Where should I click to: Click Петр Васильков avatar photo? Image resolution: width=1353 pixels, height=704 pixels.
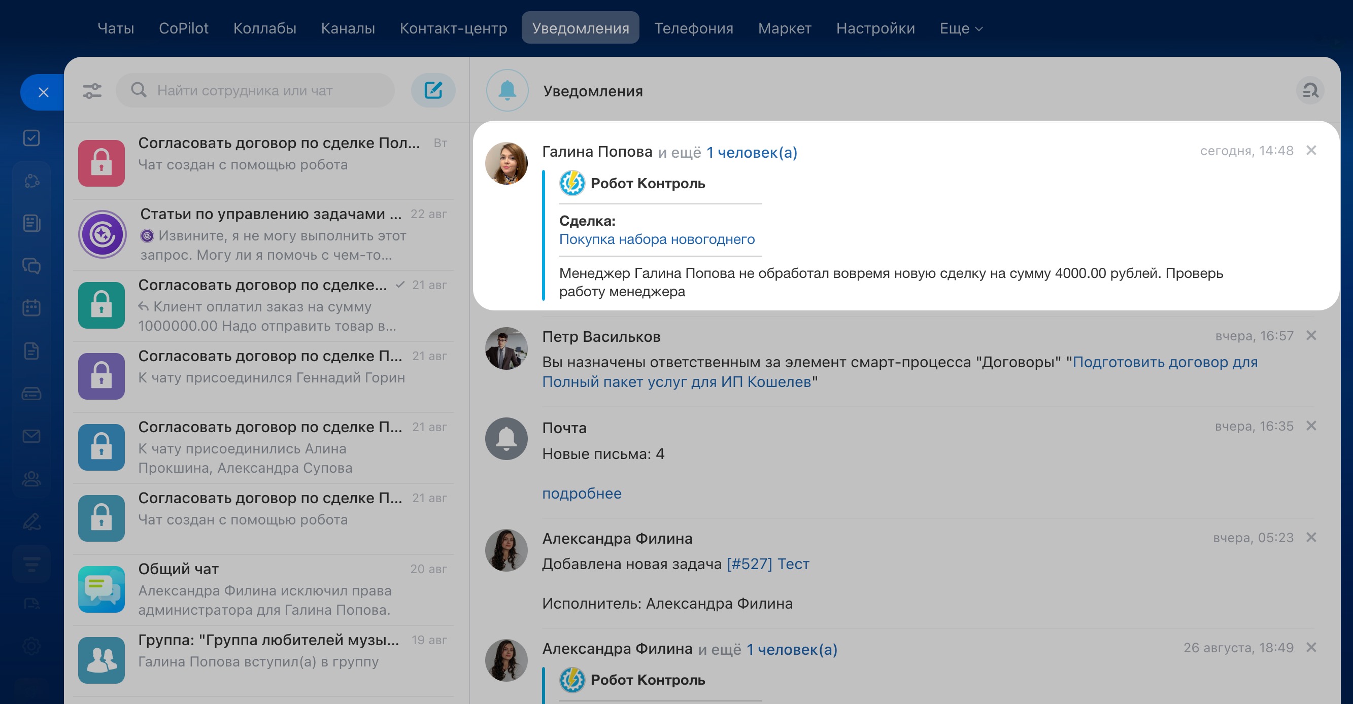(x=506, y=348)
